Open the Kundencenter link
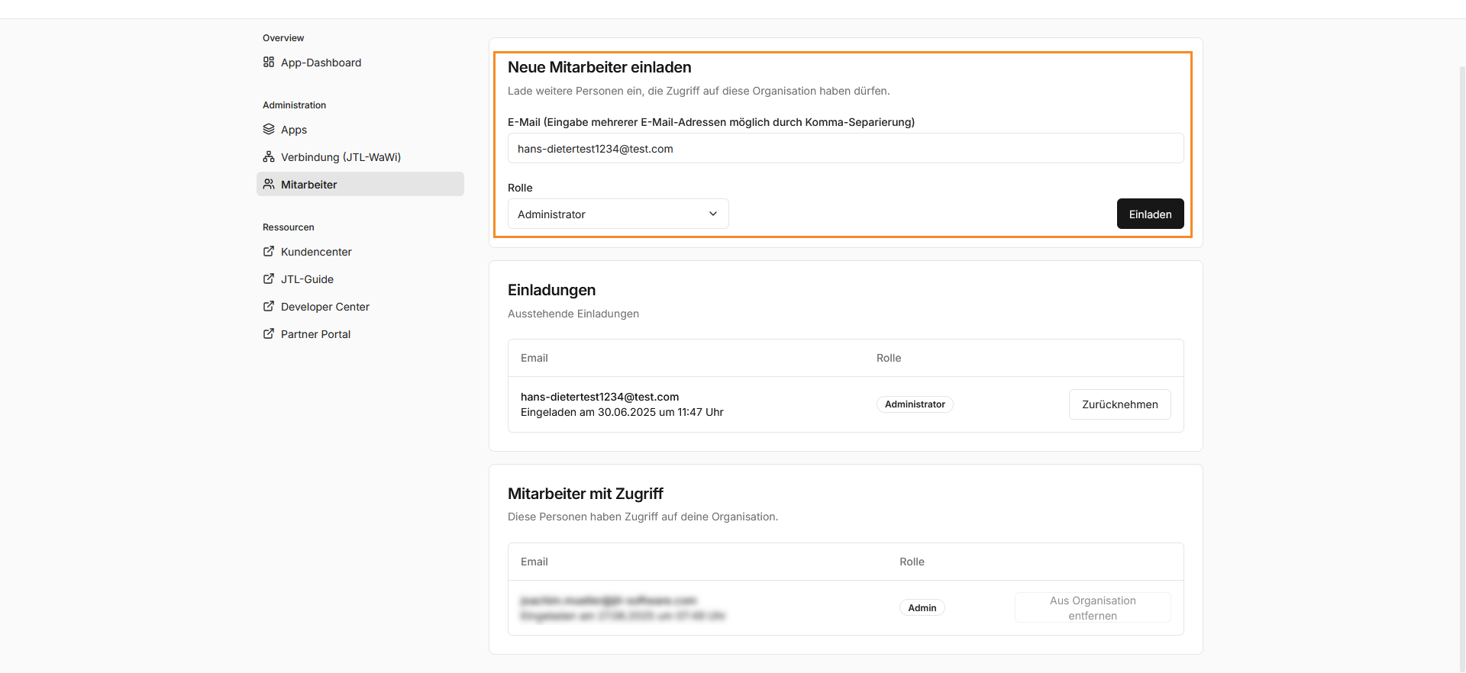This screenshot has height=673, width=1466. click(316, 252)
